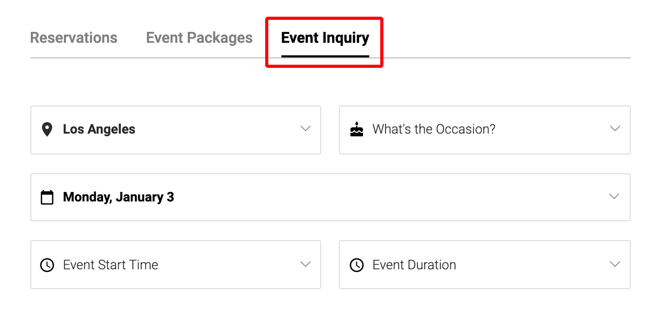This screenshot has height=310, width=658.
Task: Open the What's the Occasion? dropdown
Action: coord(434,129)
